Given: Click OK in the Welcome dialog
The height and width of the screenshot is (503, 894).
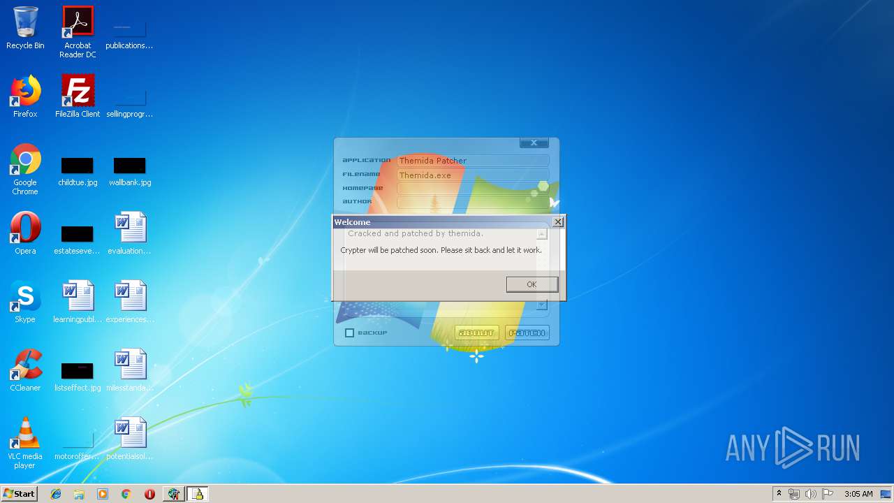Looking at the screenshot, I should (532, 284).
